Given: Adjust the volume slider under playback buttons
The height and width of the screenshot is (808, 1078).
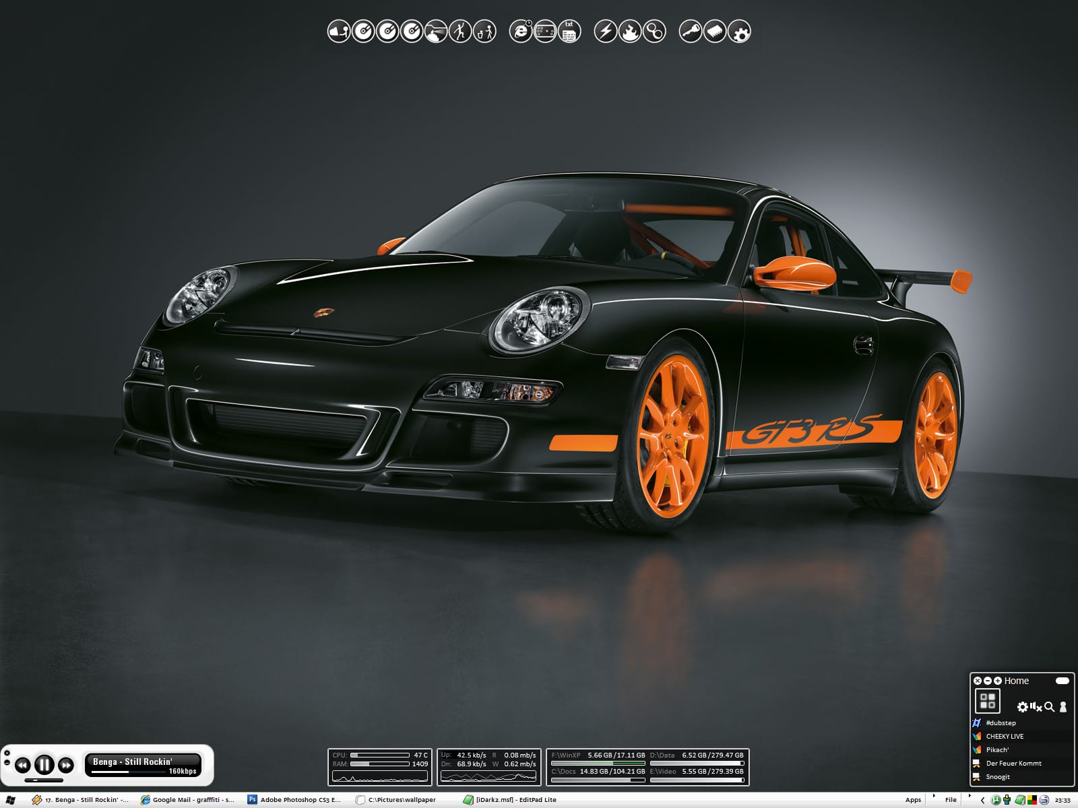Looking at the screenshot, I should (x=44, y=780).
